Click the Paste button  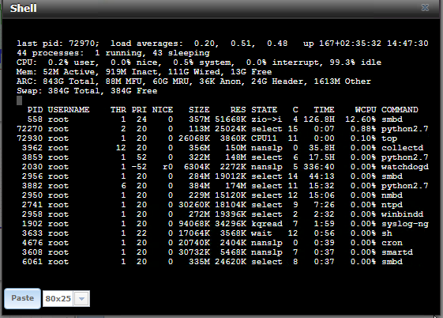pos(22,298)
